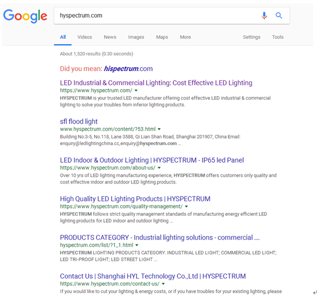Click snippet 'HYSPECTRUM is your trusted LED manufacturer'

pyautogui.click(x=166, y=101)
